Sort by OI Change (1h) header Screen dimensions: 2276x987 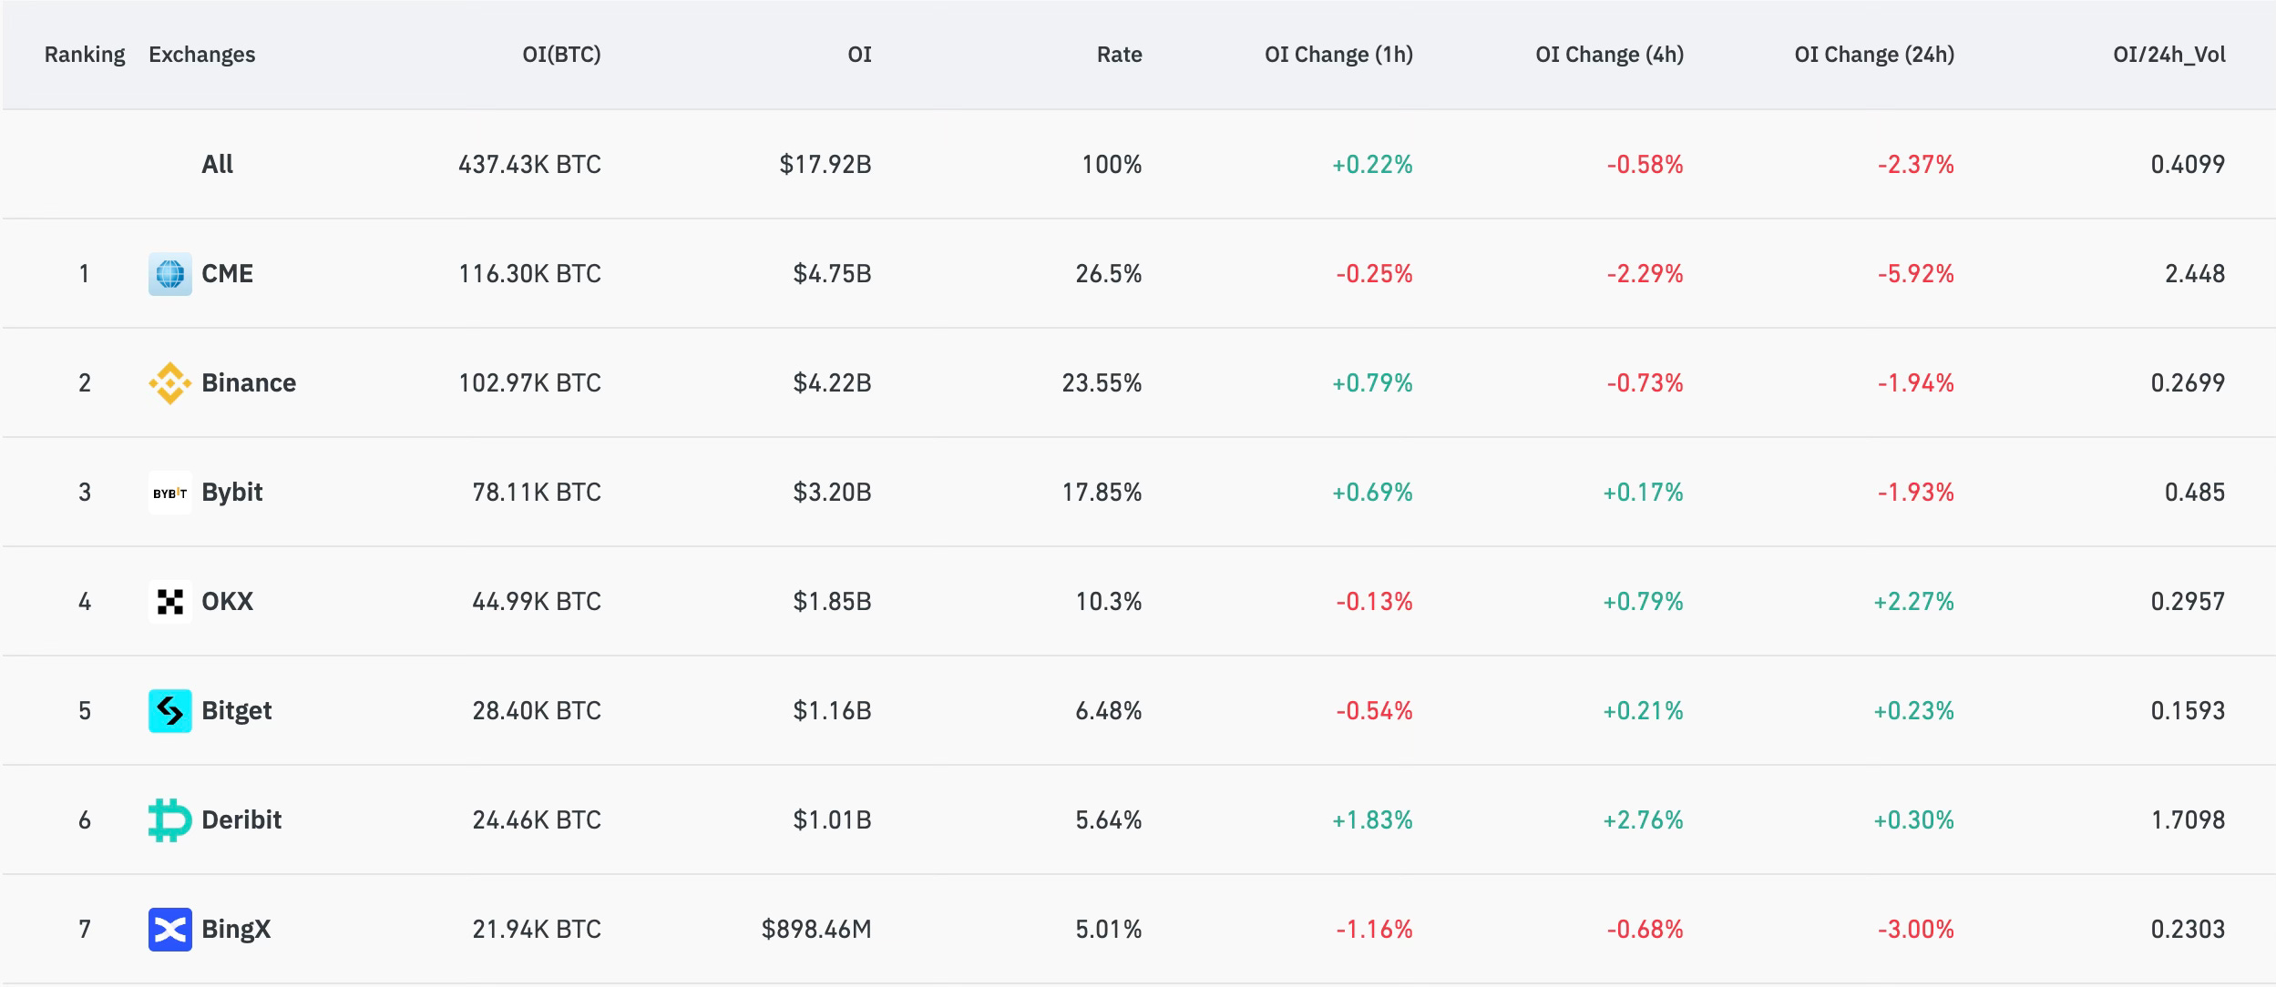(x=1338, y=55)
